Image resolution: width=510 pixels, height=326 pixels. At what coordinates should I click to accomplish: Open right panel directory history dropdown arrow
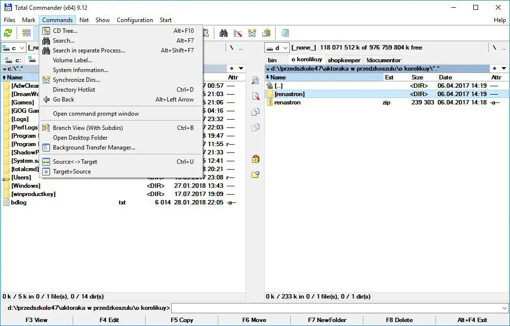tap(504, 69)
